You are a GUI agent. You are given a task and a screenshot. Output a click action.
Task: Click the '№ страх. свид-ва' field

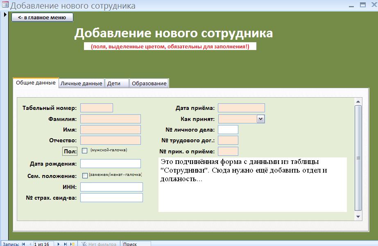click(111, 198)
